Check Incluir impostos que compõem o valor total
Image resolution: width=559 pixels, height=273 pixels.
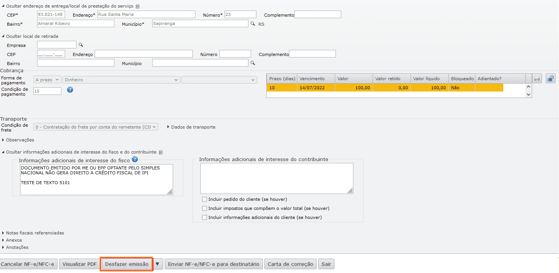tap(205, 208)
